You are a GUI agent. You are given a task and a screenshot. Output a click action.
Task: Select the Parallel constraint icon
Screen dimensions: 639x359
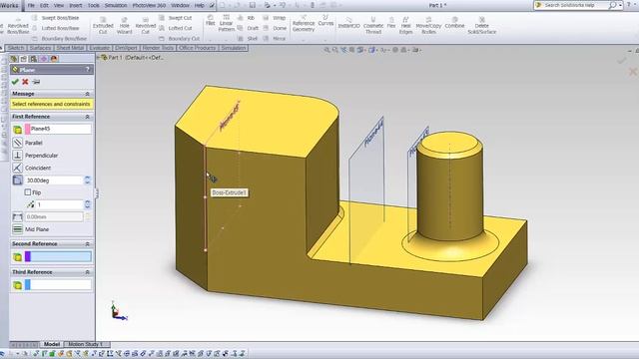pyautogui.click(x=18, y=143)
